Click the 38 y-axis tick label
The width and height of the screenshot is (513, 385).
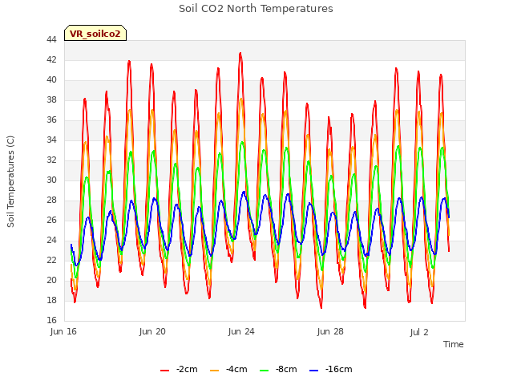pyautogui.click(x=51, y=99)
